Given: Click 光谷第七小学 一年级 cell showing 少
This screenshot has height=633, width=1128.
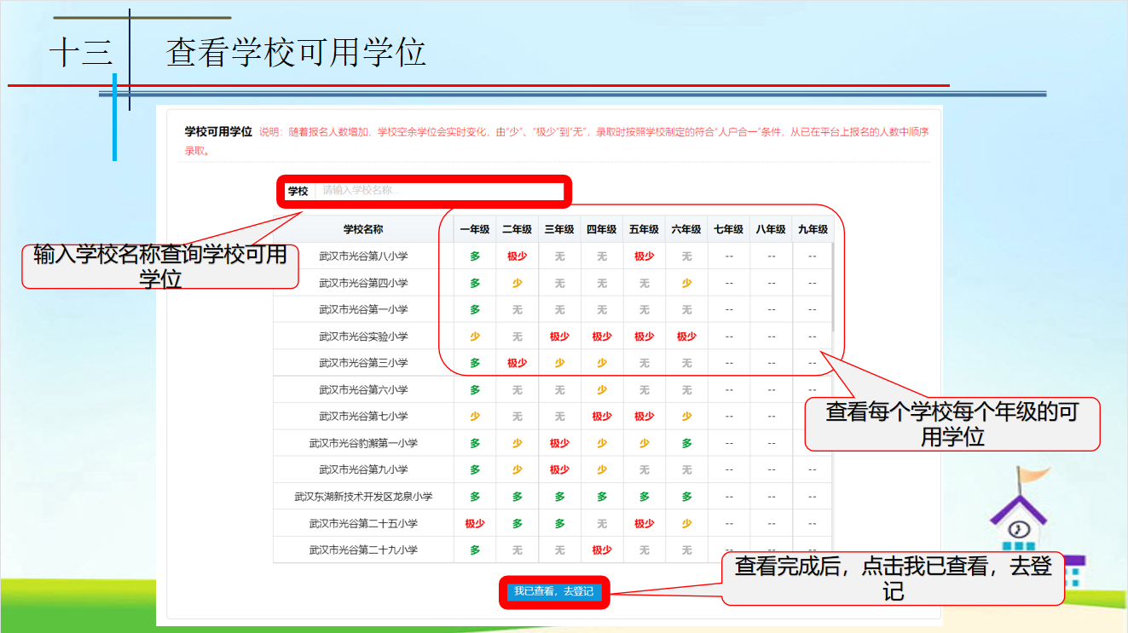Looking at the screenshot, I should pyautogui.click(x=475, y=417).
